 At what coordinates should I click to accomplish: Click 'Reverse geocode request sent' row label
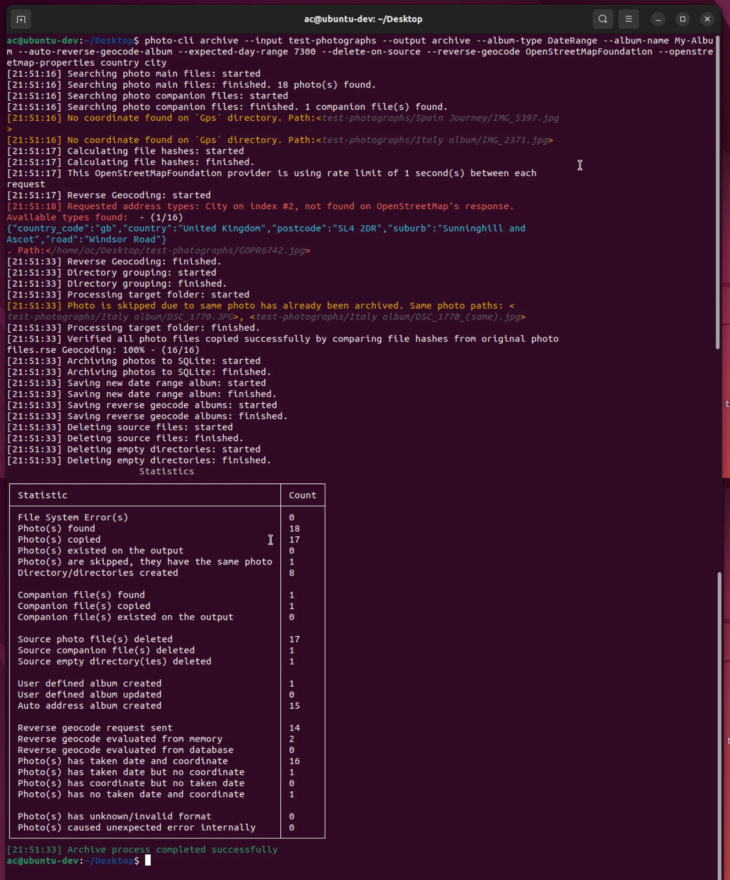coord(95,728)
